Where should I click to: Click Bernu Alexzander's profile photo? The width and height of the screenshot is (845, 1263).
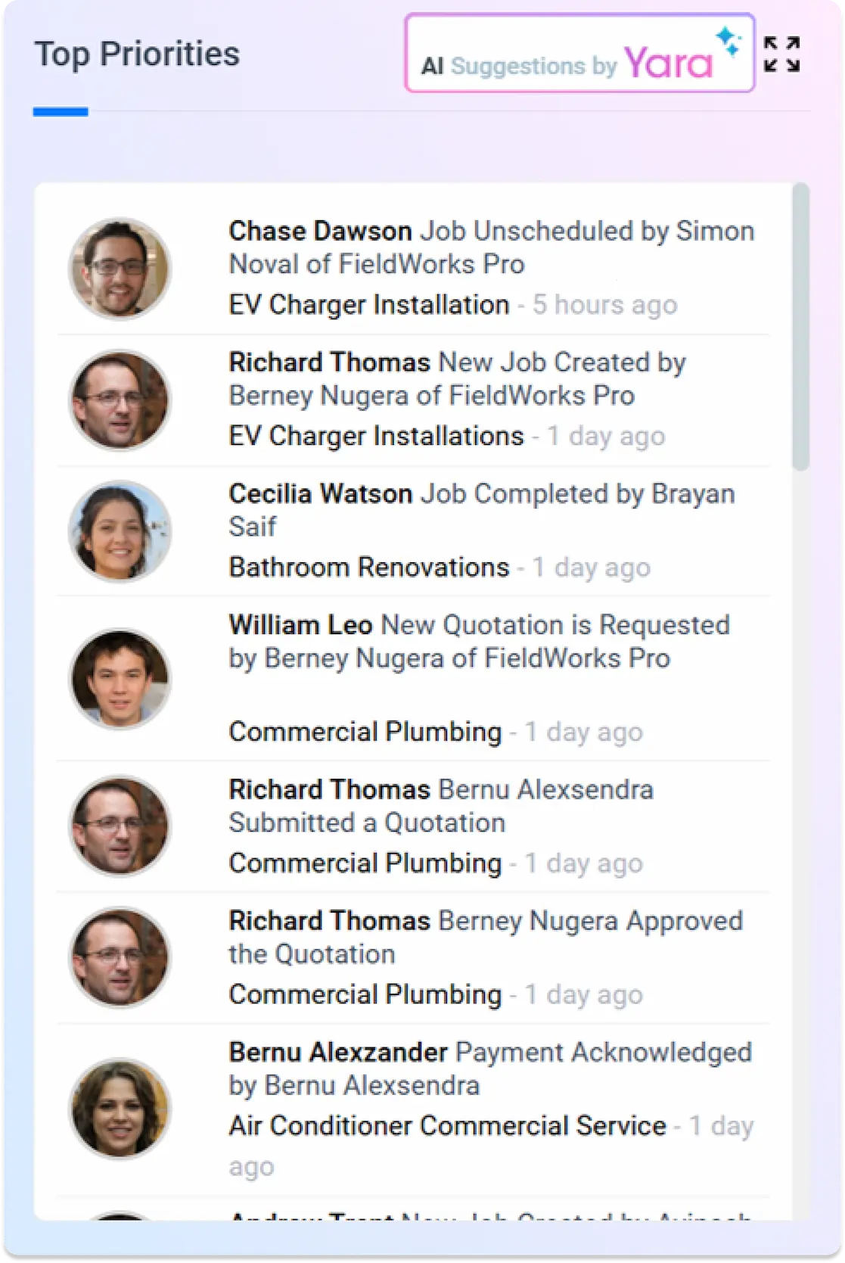(120, 1109)
